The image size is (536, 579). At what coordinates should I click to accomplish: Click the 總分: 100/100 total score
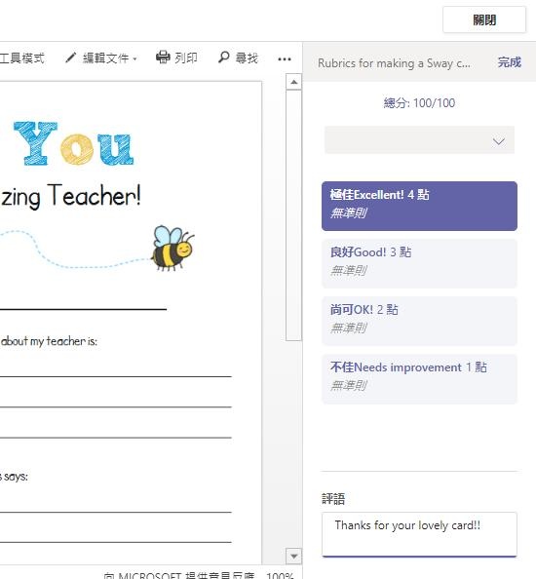(419, 102)
